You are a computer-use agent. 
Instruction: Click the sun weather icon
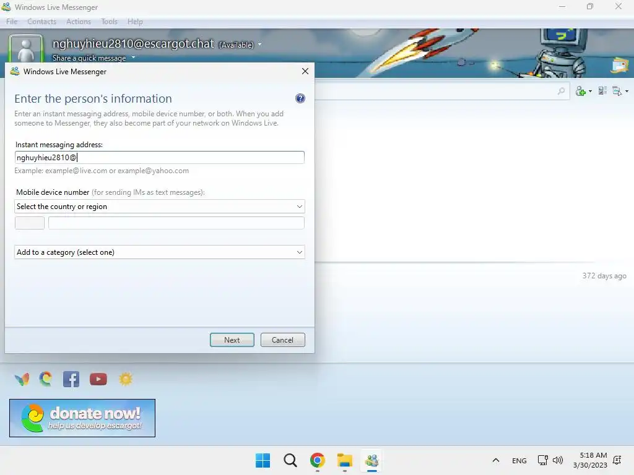coord(126,379)
